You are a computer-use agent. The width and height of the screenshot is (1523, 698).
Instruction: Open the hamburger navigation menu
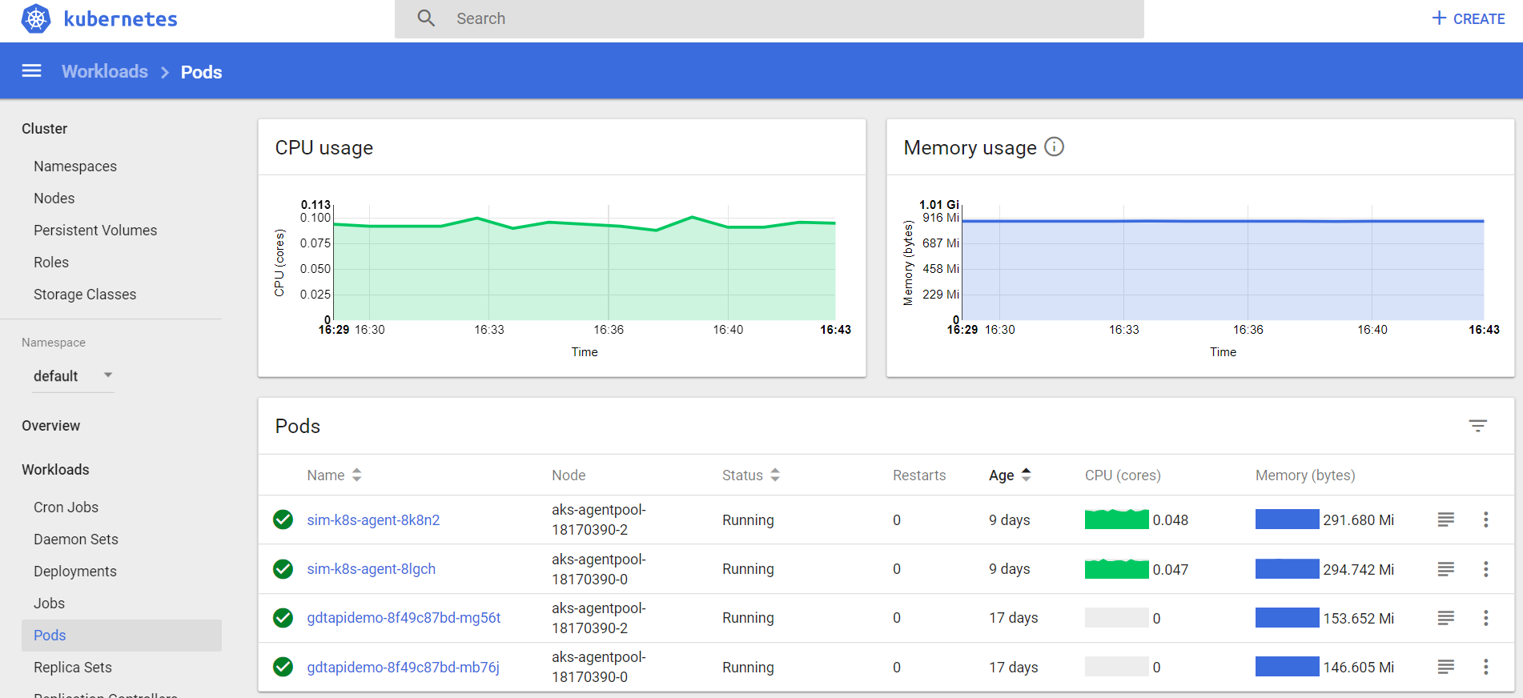tap(31, 71)
